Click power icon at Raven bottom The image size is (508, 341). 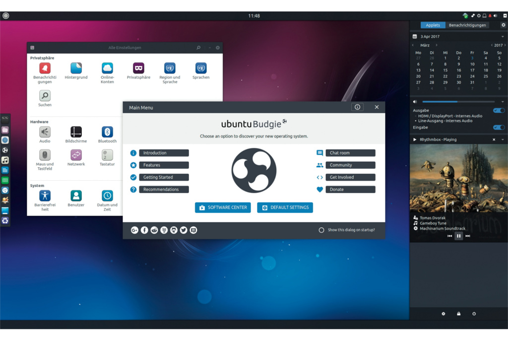(474, 314)
